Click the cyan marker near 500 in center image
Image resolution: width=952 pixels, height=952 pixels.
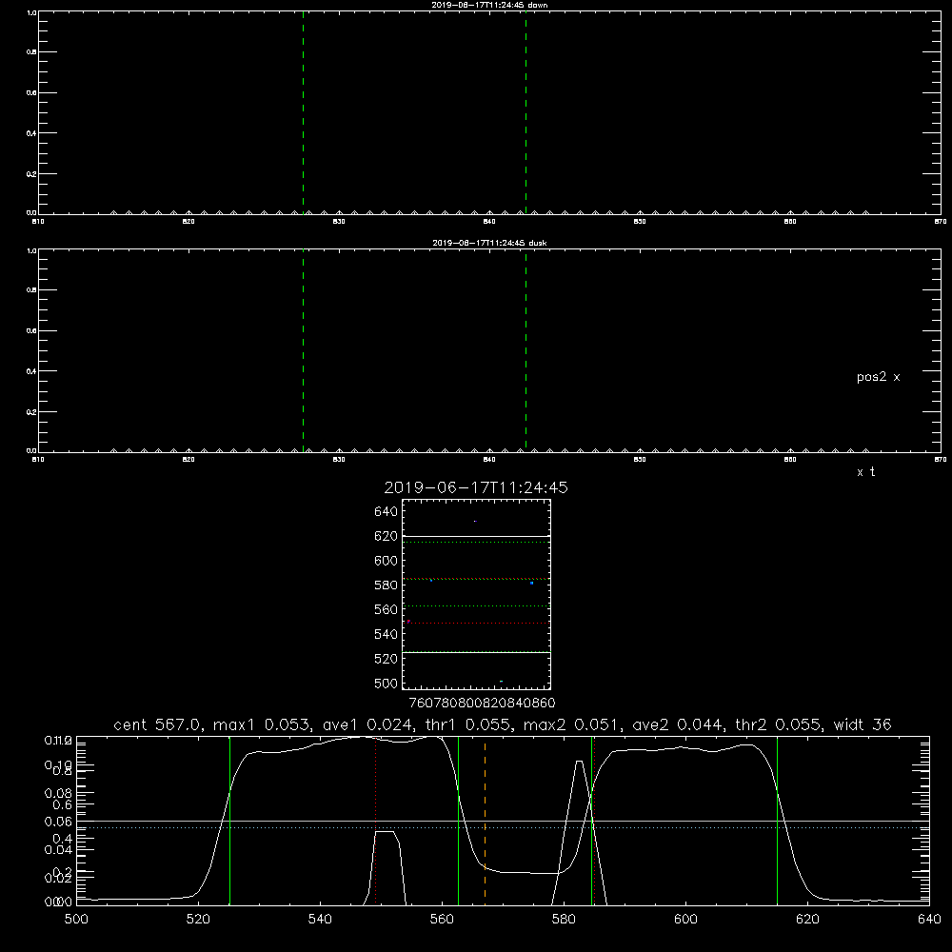501,682
